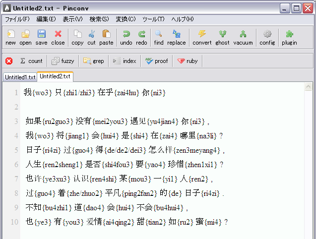
Task: Click {jiang1} on line 4
Action: 77,136
